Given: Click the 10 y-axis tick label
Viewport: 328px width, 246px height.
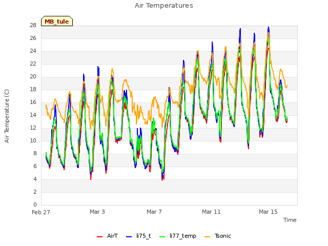Looking at the screenshot, I should (33, 140).
